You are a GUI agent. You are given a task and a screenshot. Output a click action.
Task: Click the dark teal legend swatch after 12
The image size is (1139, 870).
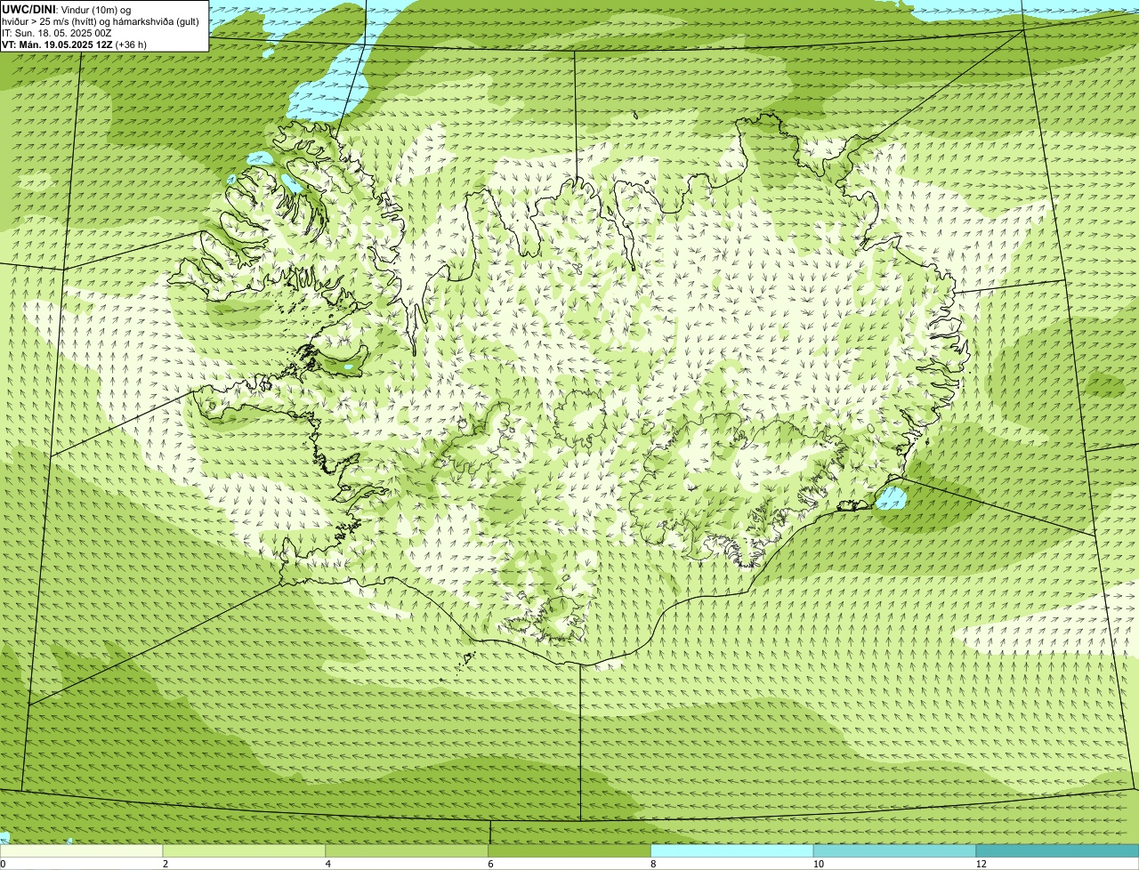tap(1057, 851)
